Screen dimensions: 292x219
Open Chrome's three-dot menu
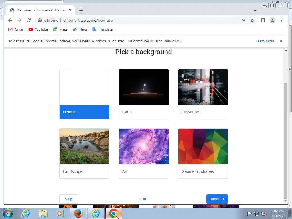(x=282, y=20)
